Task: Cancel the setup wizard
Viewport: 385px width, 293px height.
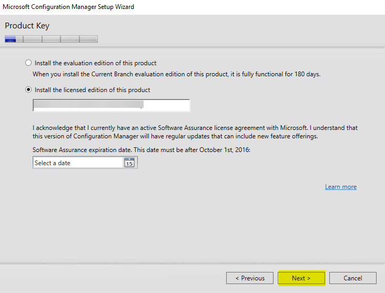Action: [352, 278]
